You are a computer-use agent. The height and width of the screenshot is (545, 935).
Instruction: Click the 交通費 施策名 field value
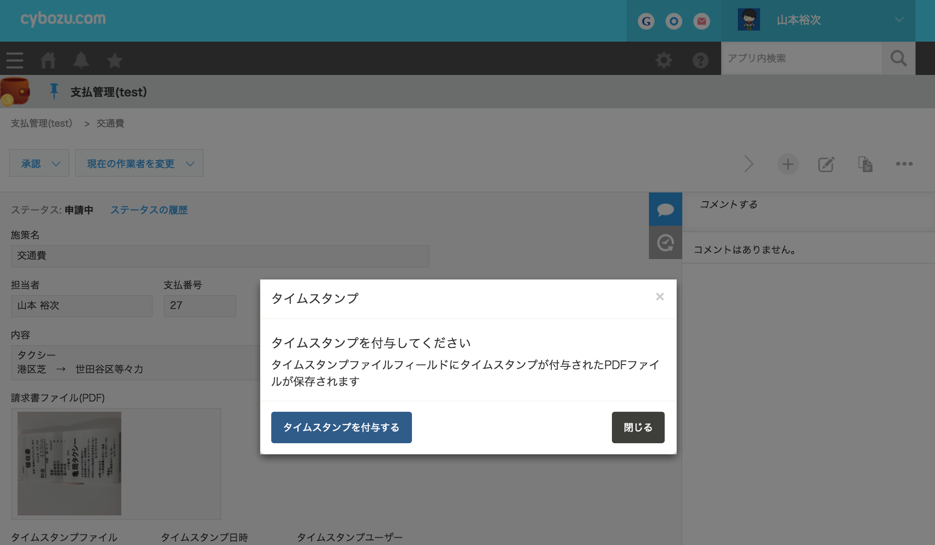pos(220,256)
